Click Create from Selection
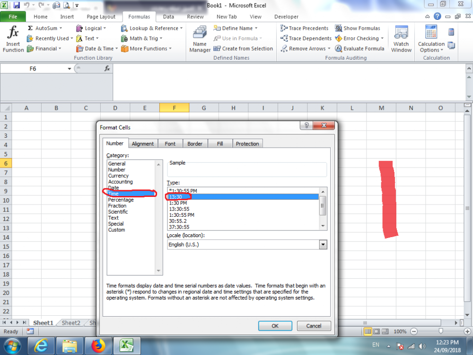This screenshot has width=473, height=355. [x=243, y=49]
